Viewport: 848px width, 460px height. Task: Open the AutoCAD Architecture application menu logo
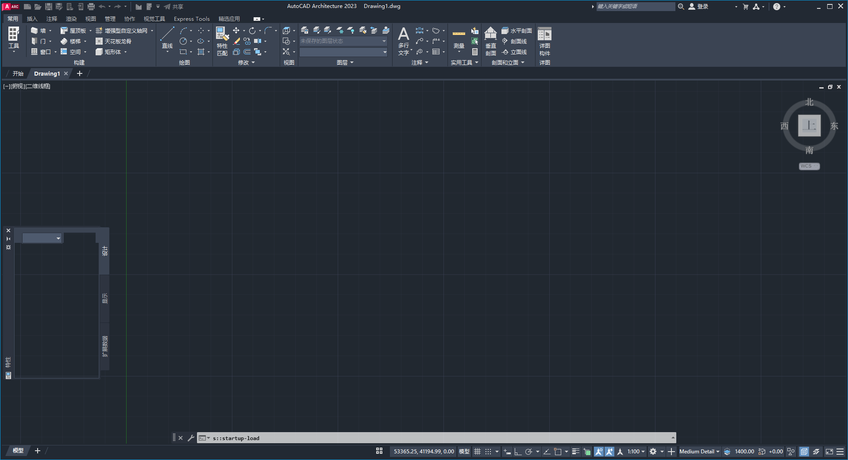tap(11, 7)
